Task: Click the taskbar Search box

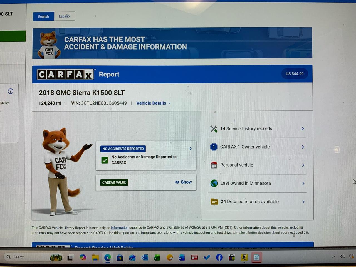Action: pos(25,257)
